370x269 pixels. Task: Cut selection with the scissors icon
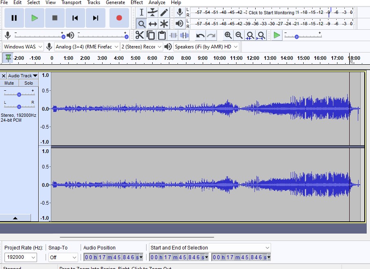tap(140, 35)
